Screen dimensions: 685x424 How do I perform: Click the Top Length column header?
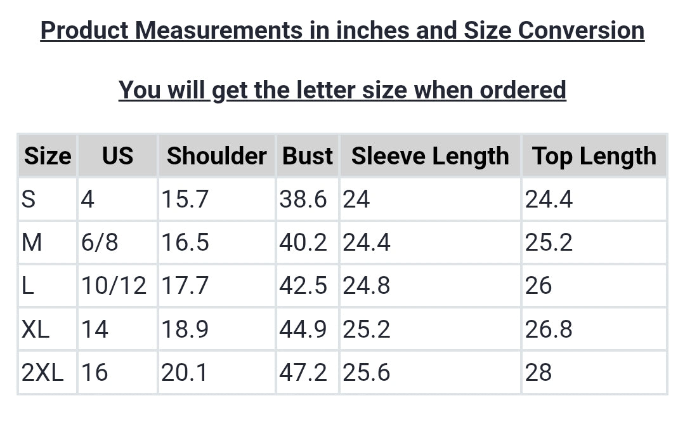click(x=594, y=156)
